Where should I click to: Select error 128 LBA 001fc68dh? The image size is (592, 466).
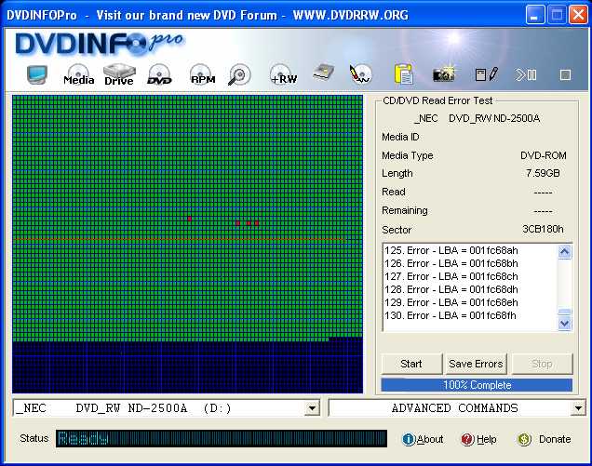pyautogui.click(x=451, y=289)
